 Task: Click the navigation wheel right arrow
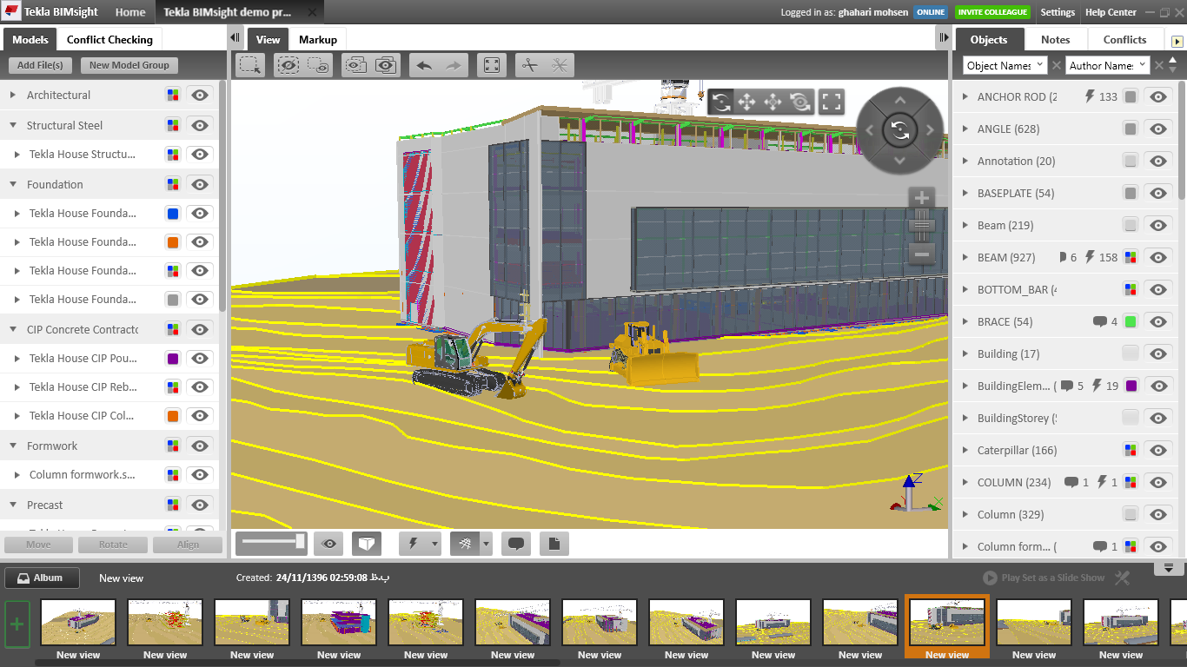pyautogui.click(x=930, y=130)
